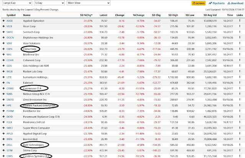Expand the SMCI row with plus

pyautogui.click(x=3, y=128)
